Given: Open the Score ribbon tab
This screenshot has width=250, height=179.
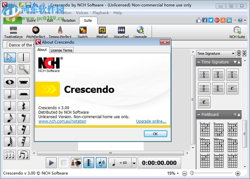Looking at the screenshot, I should 31,20.
